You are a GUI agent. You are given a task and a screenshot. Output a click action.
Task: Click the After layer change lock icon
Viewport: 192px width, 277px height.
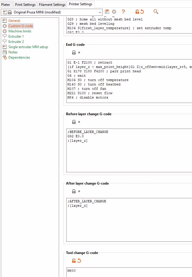pyautogui.click(x=74, y=191)
